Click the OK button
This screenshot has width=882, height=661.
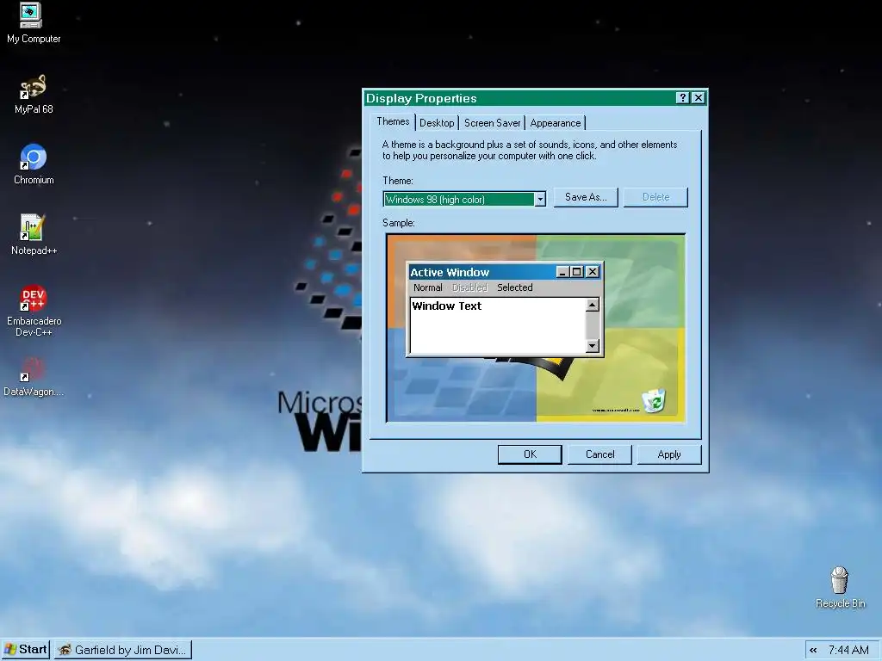[530, 454]
